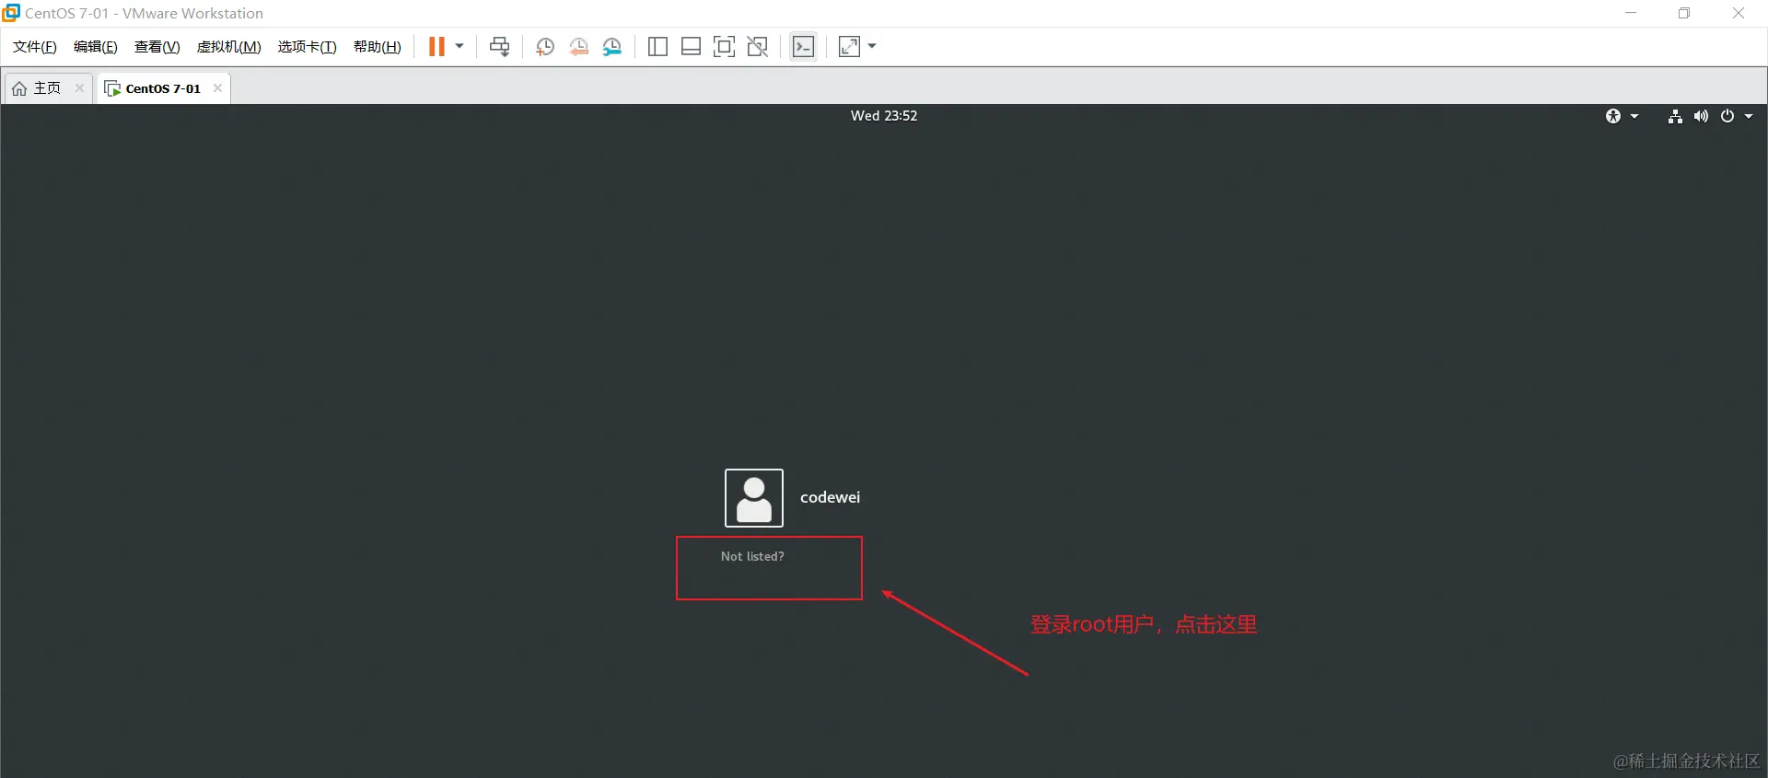
Task: Open the 选项卡(T) menu
Action: (308, 47)
